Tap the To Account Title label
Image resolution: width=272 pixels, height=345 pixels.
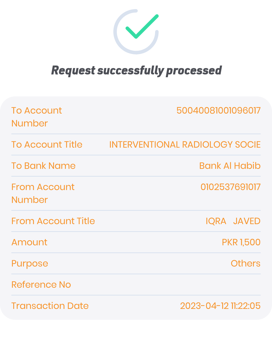(47, 145)
